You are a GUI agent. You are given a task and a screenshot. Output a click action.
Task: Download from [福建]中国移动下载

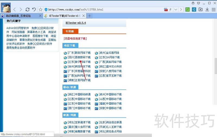(110, 104)
